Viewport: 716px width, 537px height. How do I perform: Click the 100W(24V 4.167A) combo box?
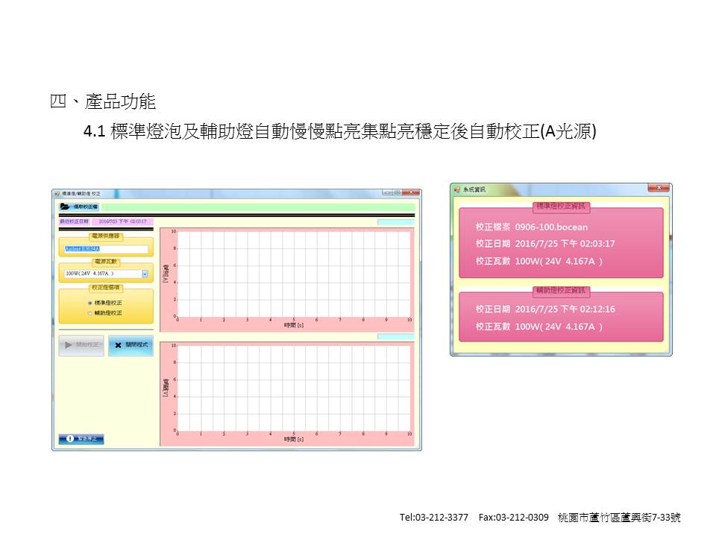[x=101, y=274]
